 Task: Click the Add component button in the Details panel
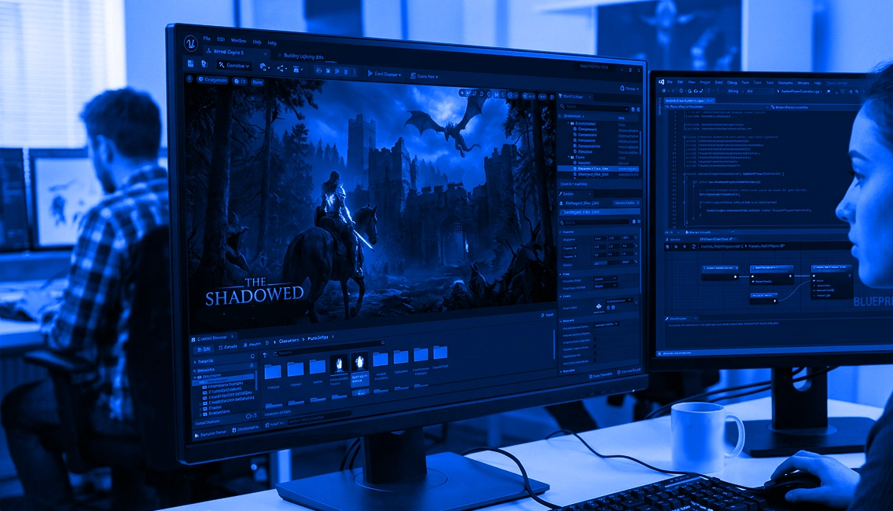click(625, 203)
